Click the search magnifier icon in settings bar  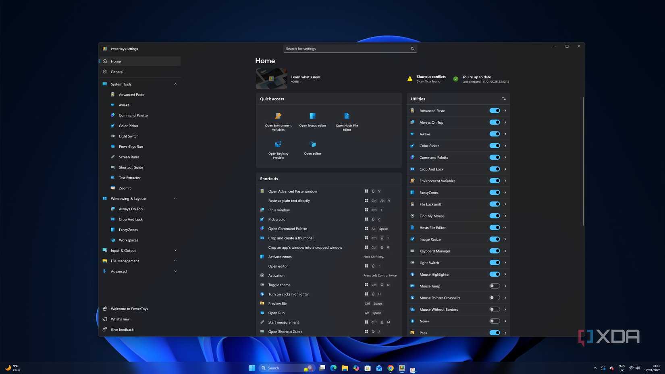(412, 49)
